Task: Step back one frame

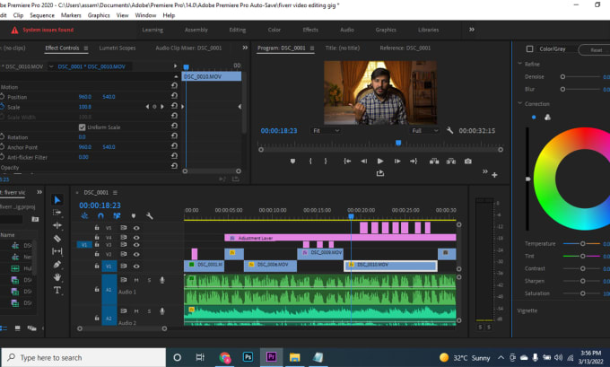Action: click(x=363, y=162)
